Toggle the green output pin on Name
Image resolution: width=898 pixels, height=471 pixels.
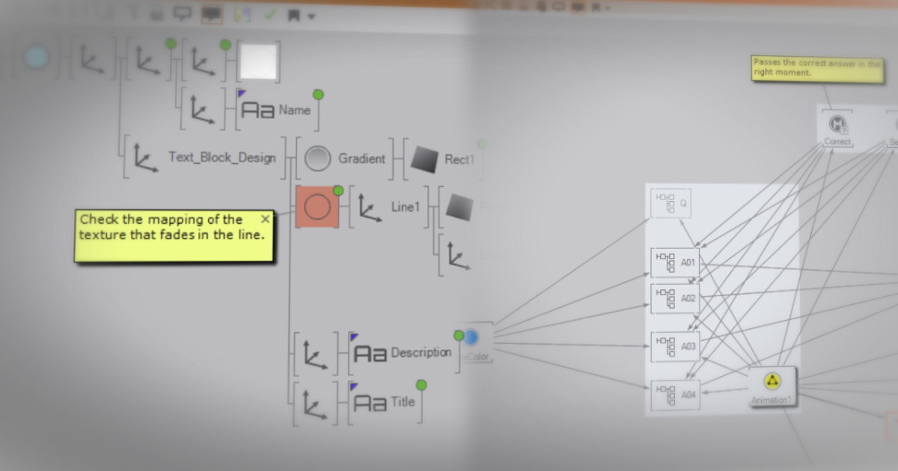point(319,94)
